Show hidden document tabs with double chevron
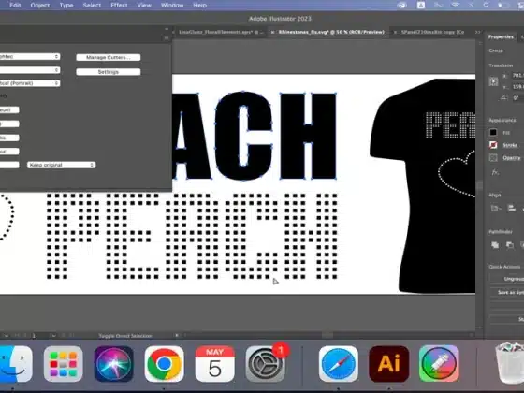 tap(478, 32)
